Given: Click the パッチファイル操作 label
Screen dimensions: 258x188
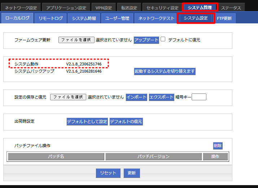Looking at the screenshot, I should tap(32, 146).
